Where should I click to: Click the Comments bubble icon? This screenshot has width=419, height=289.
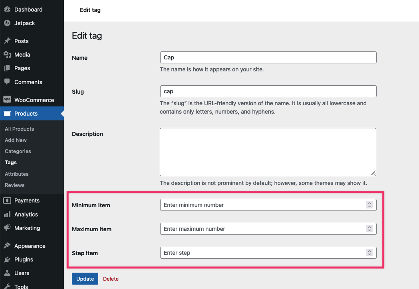pyautogui.click(x=7, y=82)
